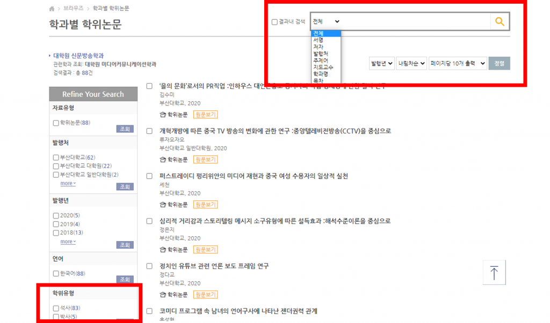
Task: Select 저자 from the open search field list
Action: coord(318,47)
